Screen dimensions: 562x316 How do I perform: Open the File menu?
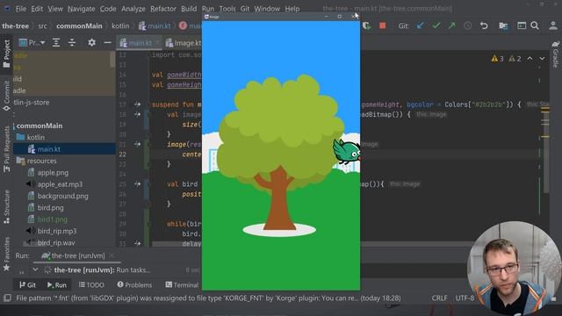click(21, 9)
